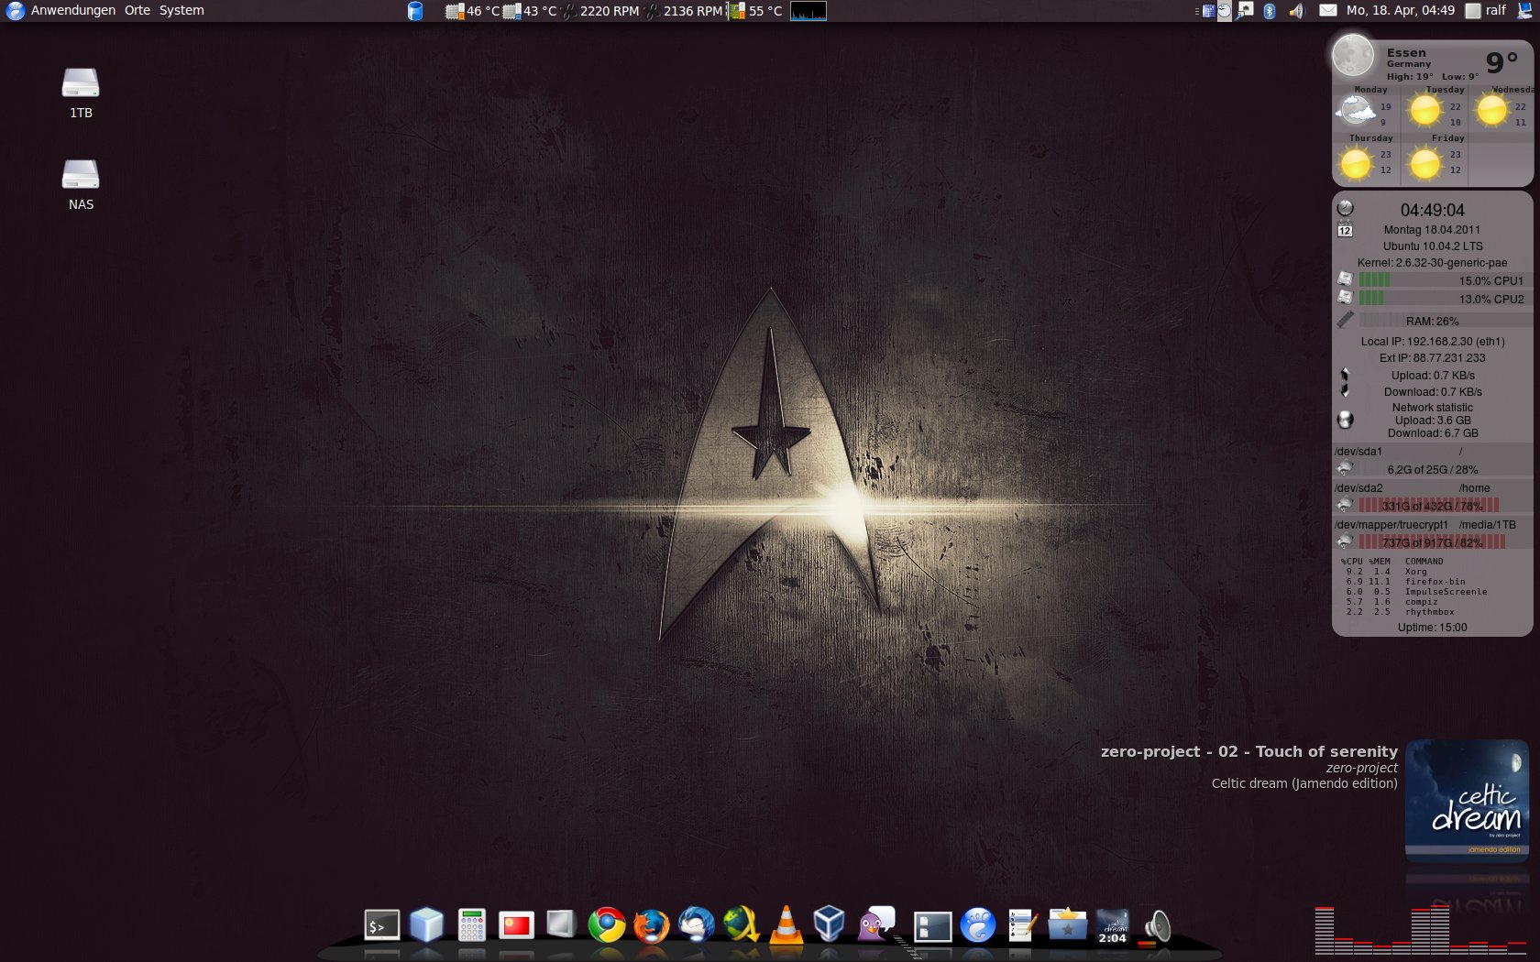The image size is (1540, 962).
Task: Open the Orte menu
Action: click(x=137, y=10)
